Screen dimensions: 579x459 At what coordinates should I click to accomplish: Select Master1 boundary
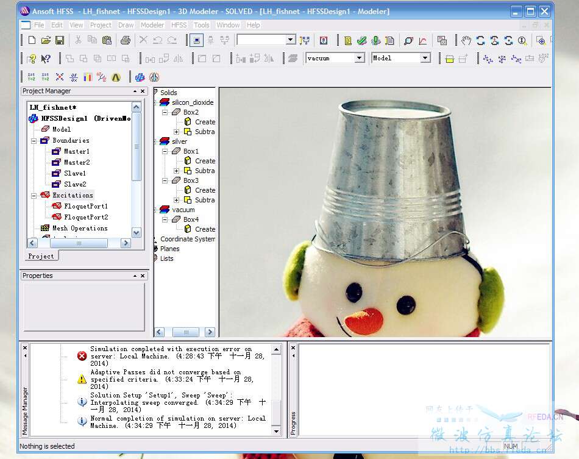(77, 151)
